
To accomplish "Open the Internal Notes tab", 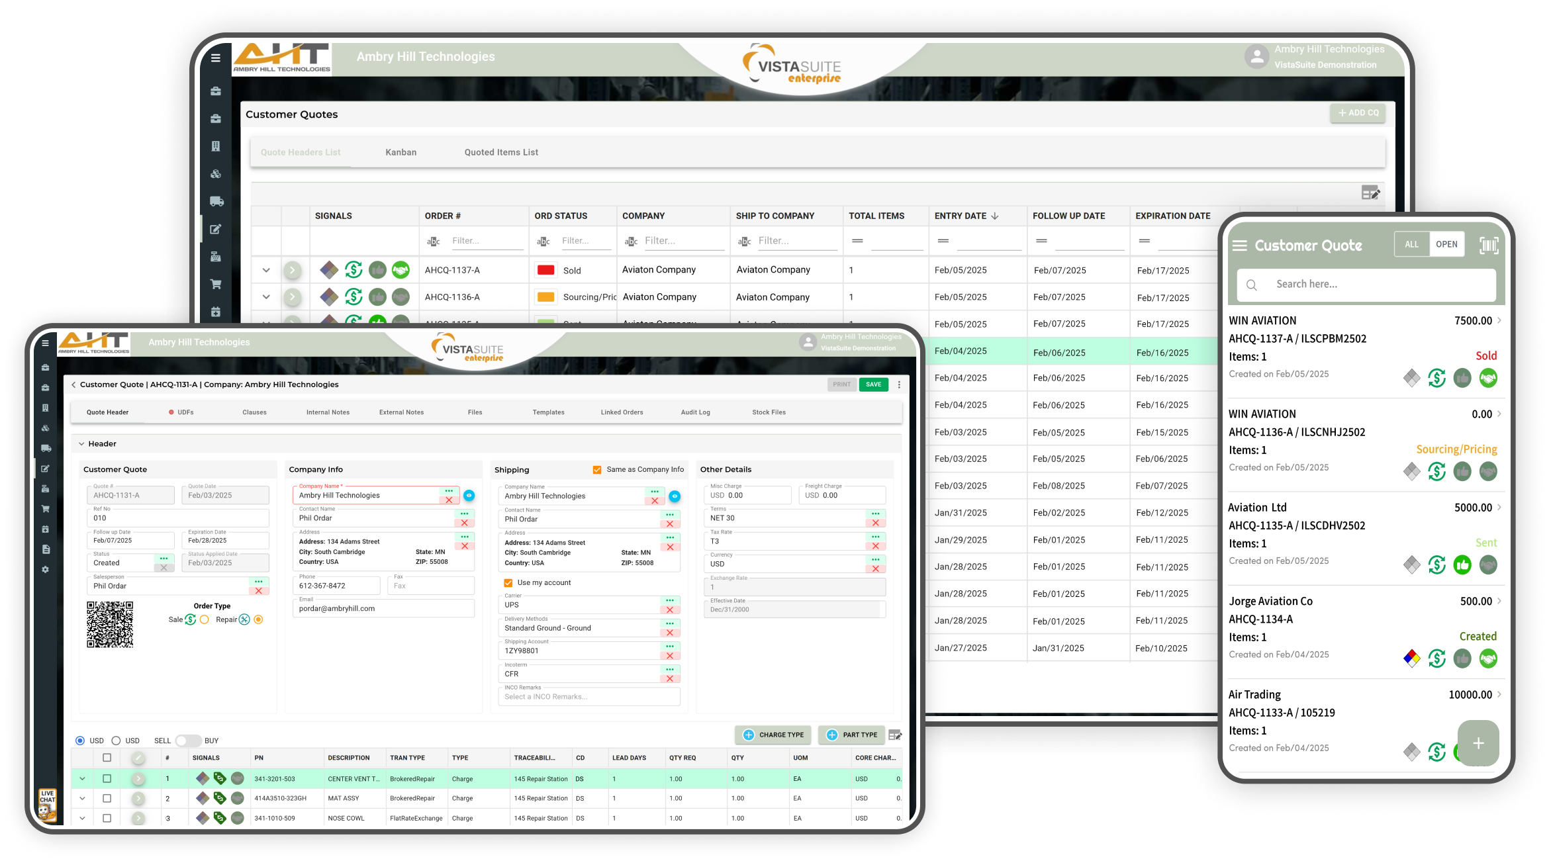I will [328, 412].
